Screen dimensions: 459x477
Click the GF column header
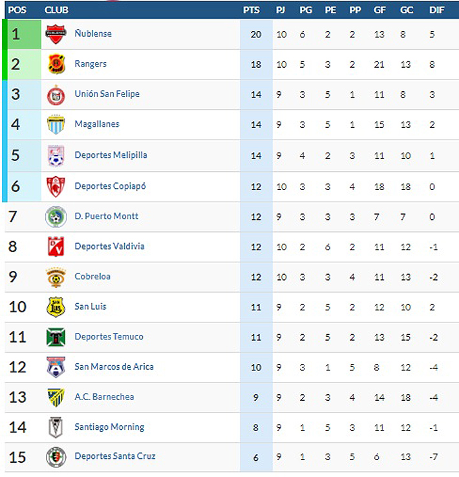click(379, 10)
